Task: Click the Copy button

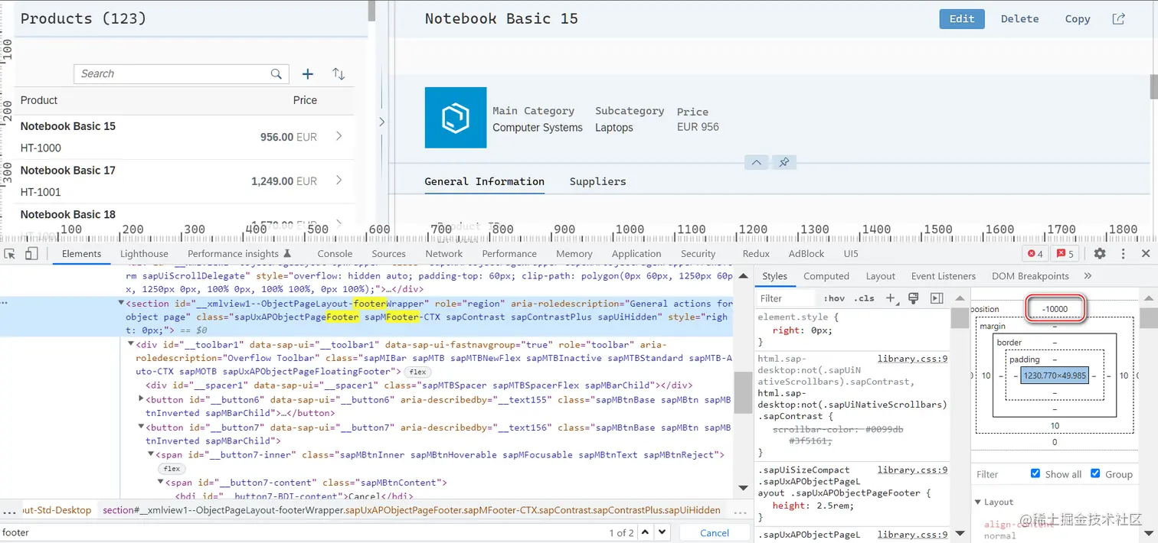Action: pos(1078,19)
